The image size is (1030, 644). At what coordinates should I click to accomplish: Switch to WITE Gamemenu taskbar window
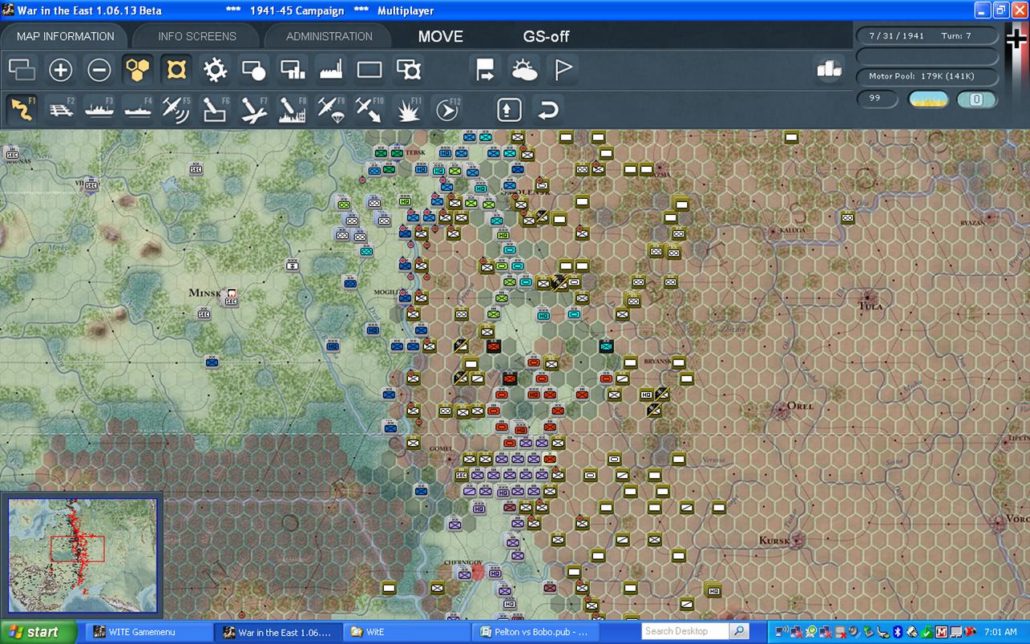click(148, 632)
